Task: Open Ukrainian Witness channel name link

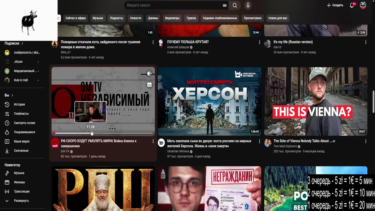Action: point(178,151)
